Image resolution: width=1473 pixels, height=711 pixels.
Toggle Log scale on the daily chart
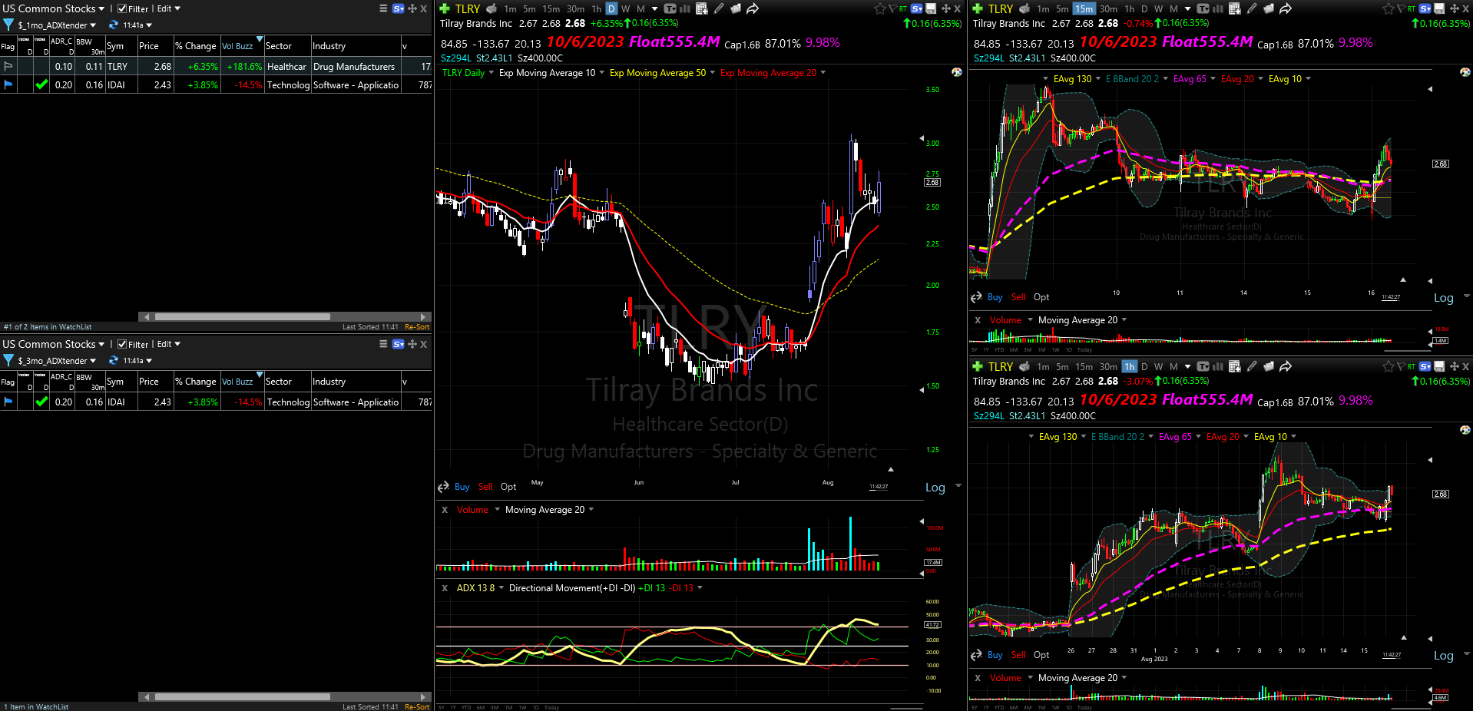coord(935,488)
